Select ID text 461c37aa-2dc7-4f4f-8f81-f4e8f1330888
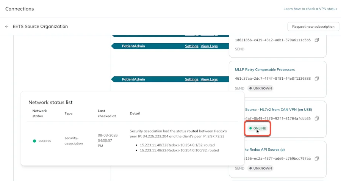341x181 pixels. pyautogui.click(x=273, y=79)
